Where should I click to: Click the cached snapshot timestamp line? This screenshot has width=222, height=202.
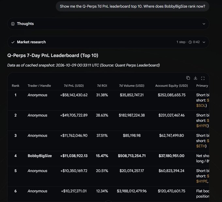click(x=84, y=65)
